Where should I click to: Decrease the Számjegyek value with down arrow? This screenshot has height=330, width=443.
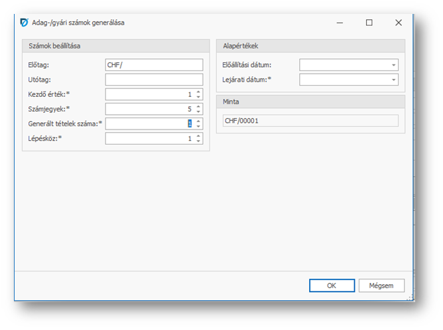click(198, 112)
